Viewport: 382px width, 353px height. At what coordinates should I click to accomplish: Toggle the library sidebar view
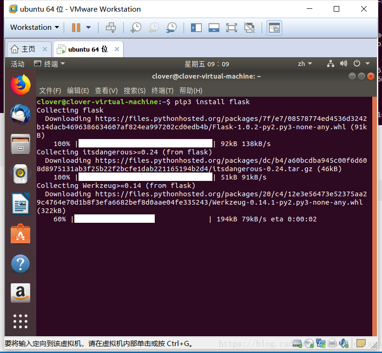196,27
